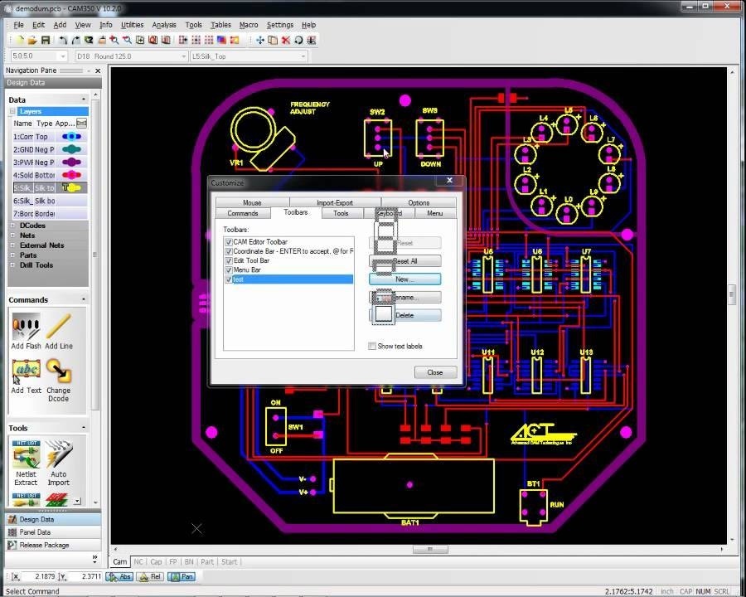Open the Auto Import tool
Viewport: 746px width, 597px height.
58,455
